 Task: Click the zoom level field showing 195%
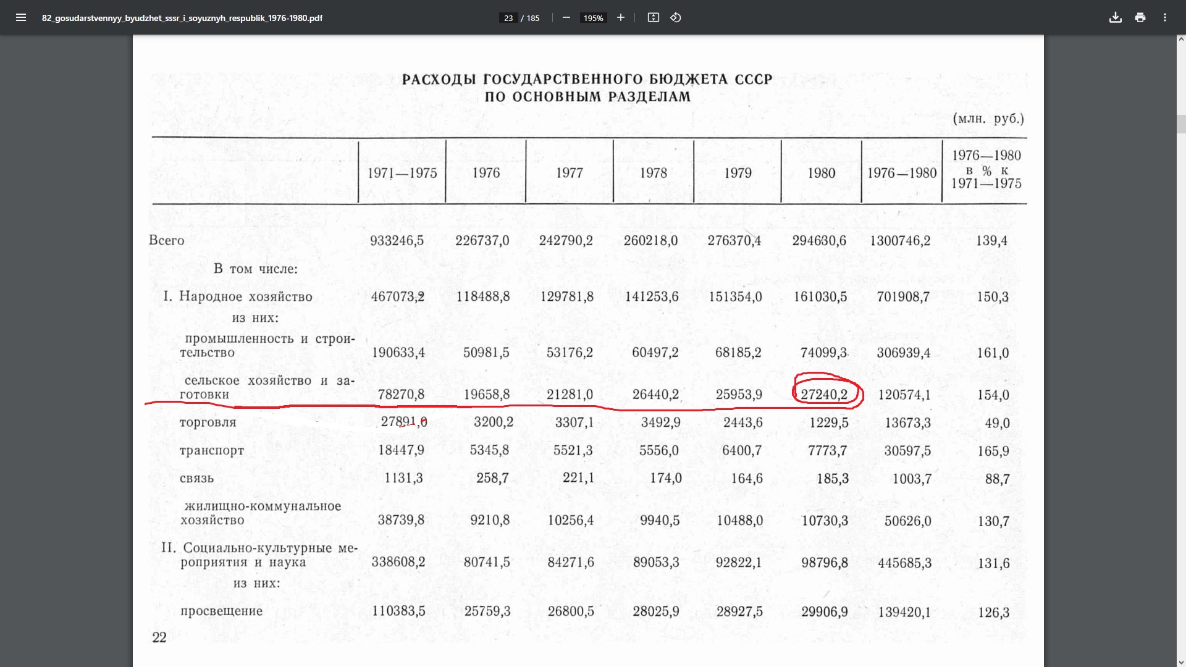[593, 18]
